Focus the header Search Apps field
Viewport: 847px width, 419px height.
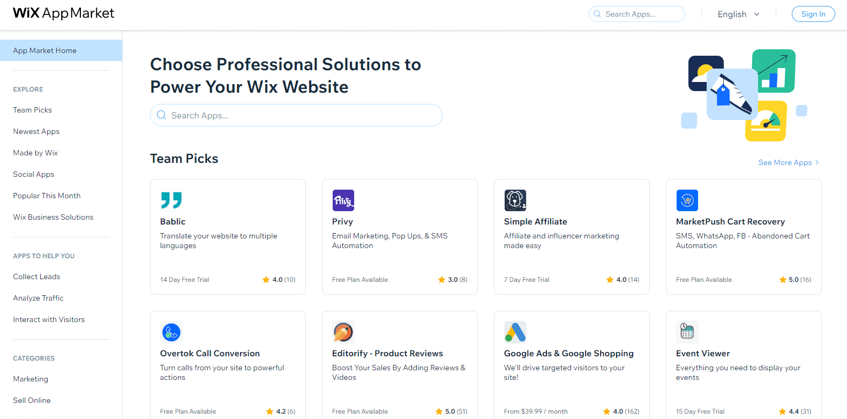[x=637, y=14]
